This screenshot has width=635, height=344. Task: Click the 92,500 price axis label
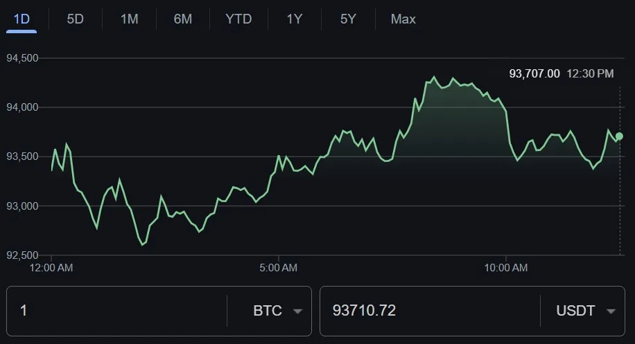[22, 255]
